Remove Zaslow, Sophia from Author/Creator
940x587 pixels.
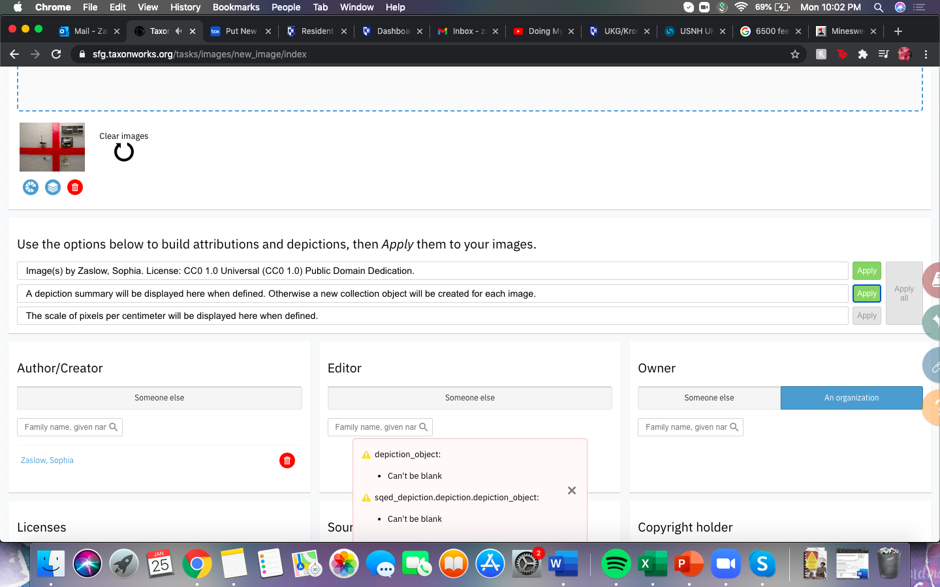click(x=287, y=460)
